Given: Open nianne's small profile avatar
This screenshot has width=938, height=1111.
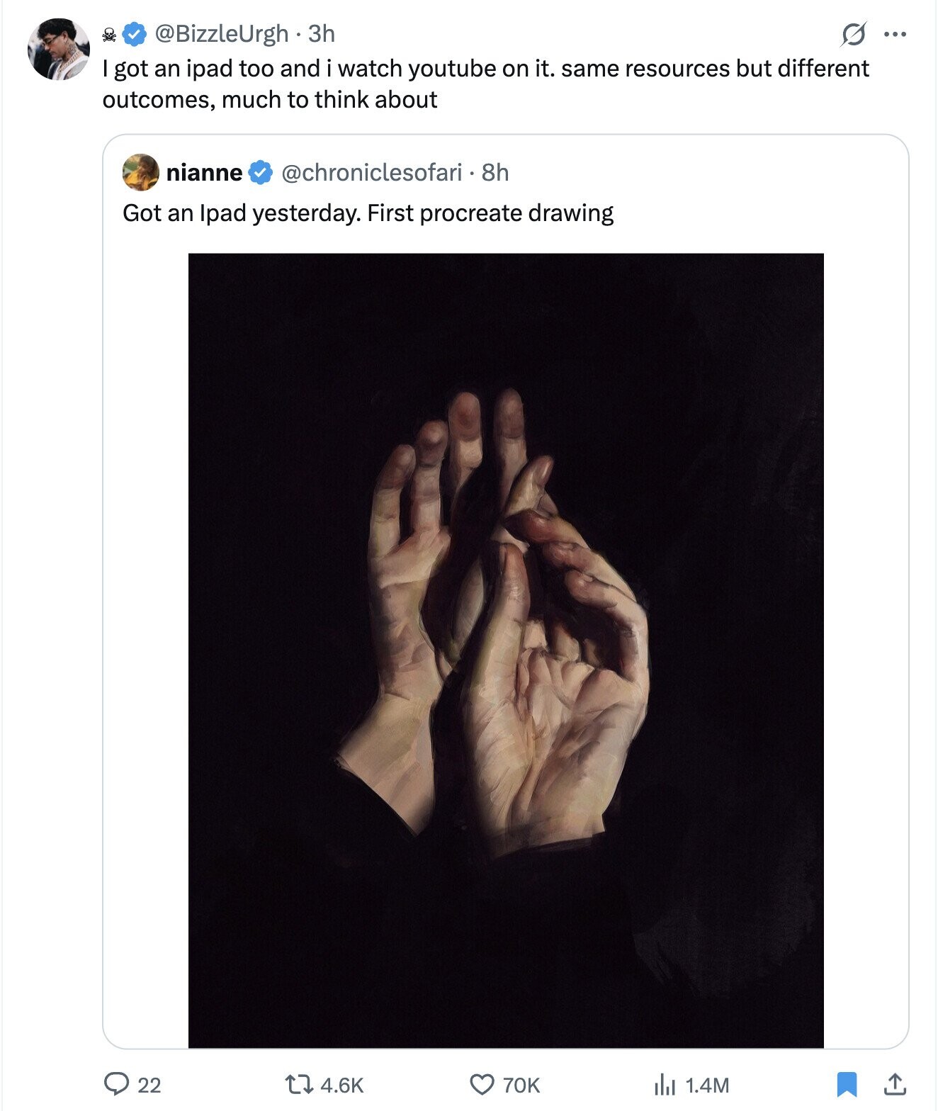Looking at the screenshot, I should coord(140,172).
